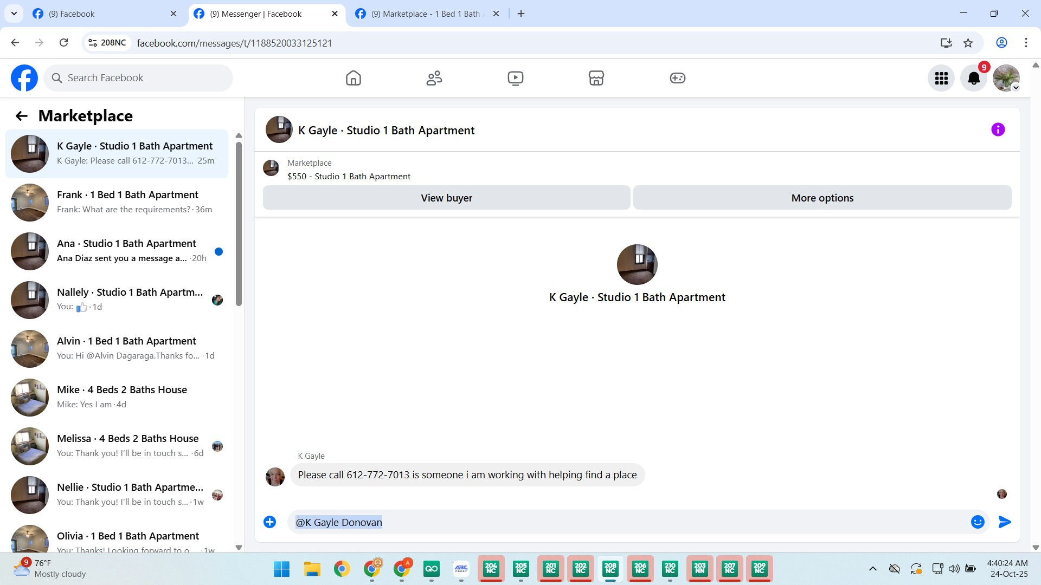Reload the current page
This screenshot has height=585, width=1041.
(x=63, y=43)
